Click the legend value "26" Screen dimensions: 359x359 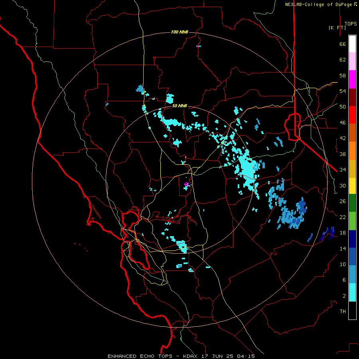[343, 201]
